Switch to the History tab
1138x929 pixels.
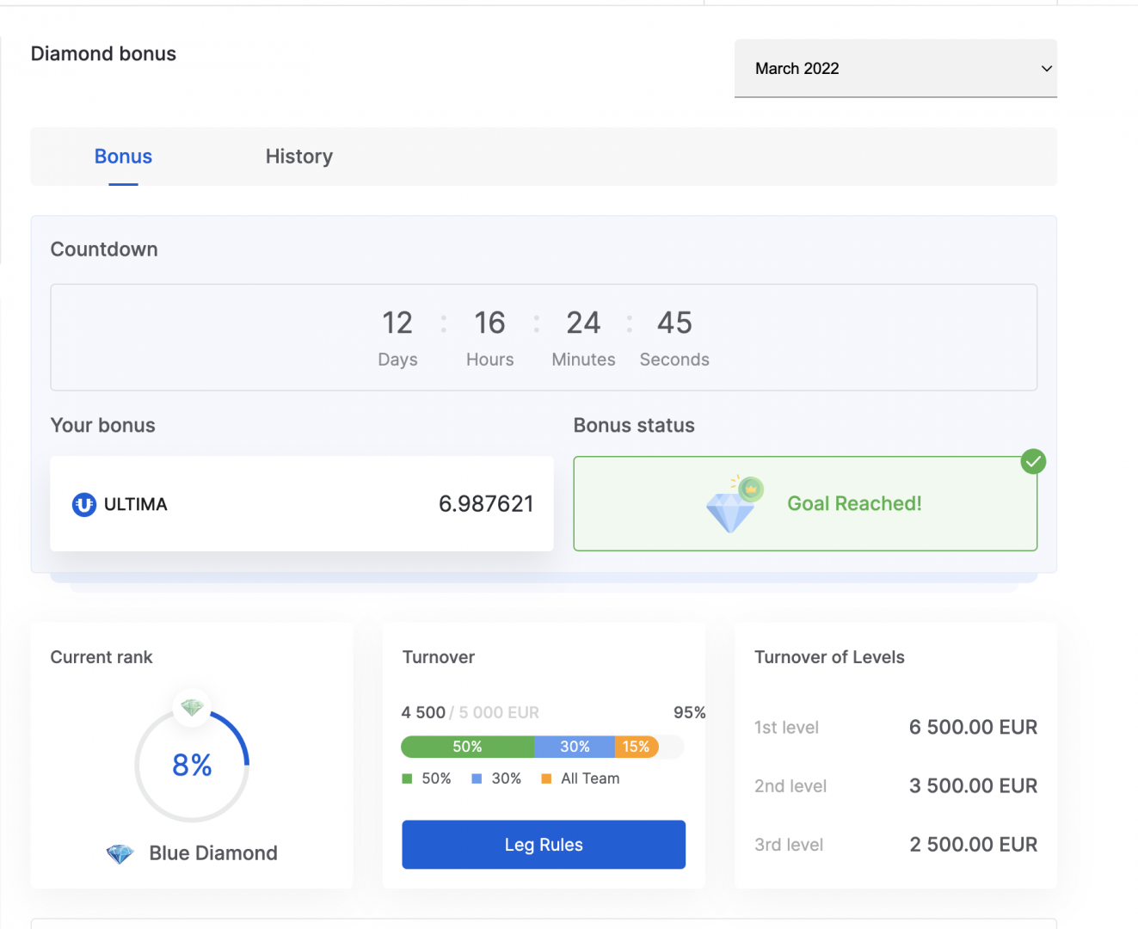click(x=298, y=157)
